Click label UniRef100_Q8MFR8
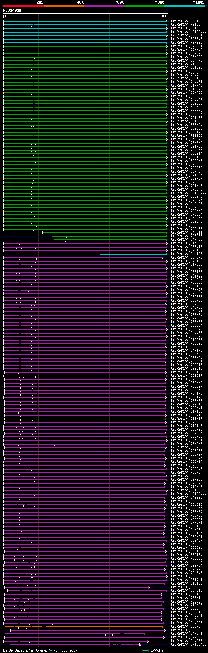Image resolution: width=208 pixels, height=653 pixels. point(187,60)
